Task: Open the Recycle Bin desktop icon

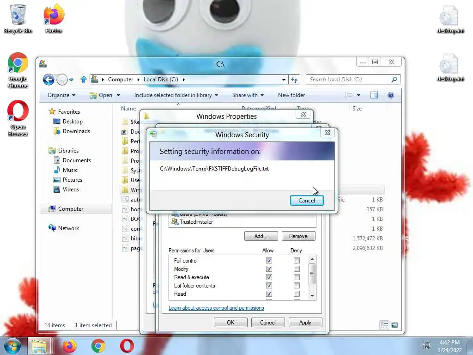Action: pos(18,18)
